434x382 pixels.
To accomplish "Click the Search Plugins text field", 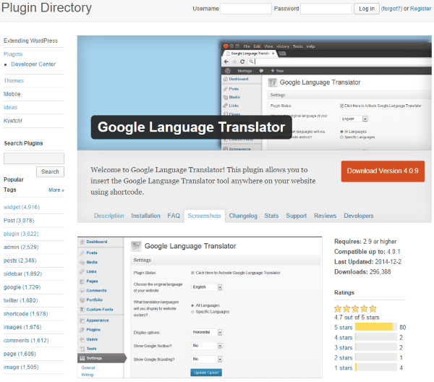I will pos(34,158).
